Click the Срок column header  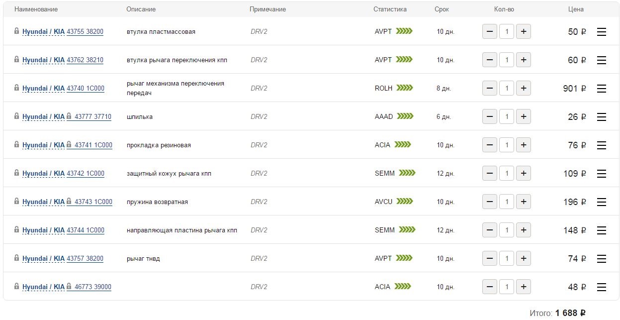click(x=442, y=9)
